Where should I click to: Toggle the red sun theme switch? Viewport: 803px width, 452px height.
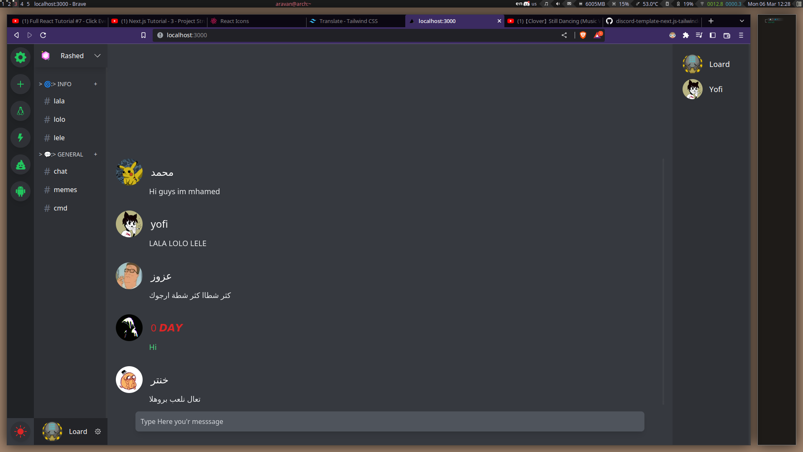coord(20,431)
